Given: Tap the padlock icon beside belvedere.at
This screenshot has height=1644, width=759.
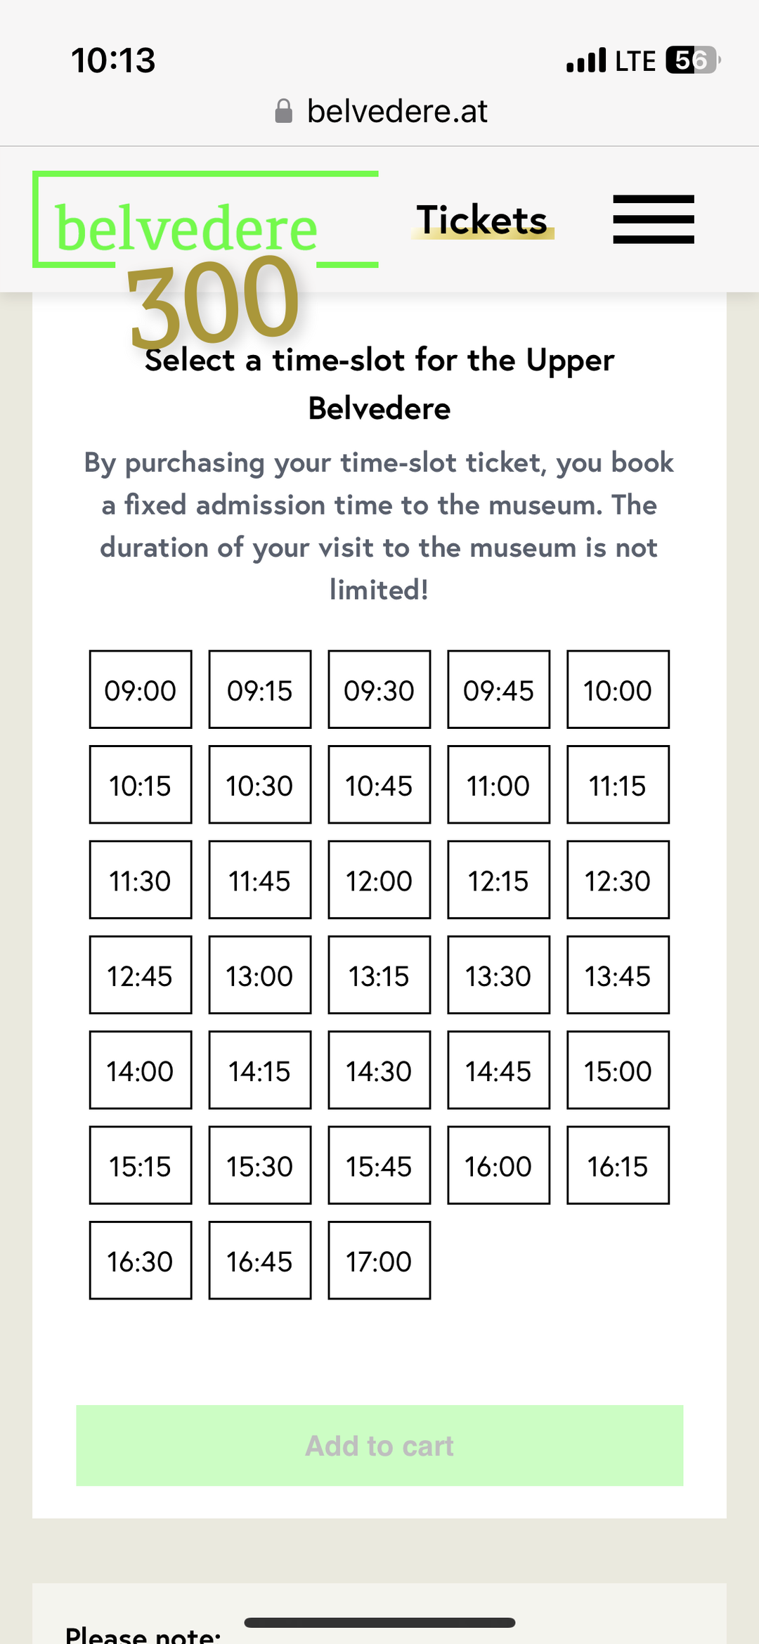Looking at the screenshot, I should point(283,111).
